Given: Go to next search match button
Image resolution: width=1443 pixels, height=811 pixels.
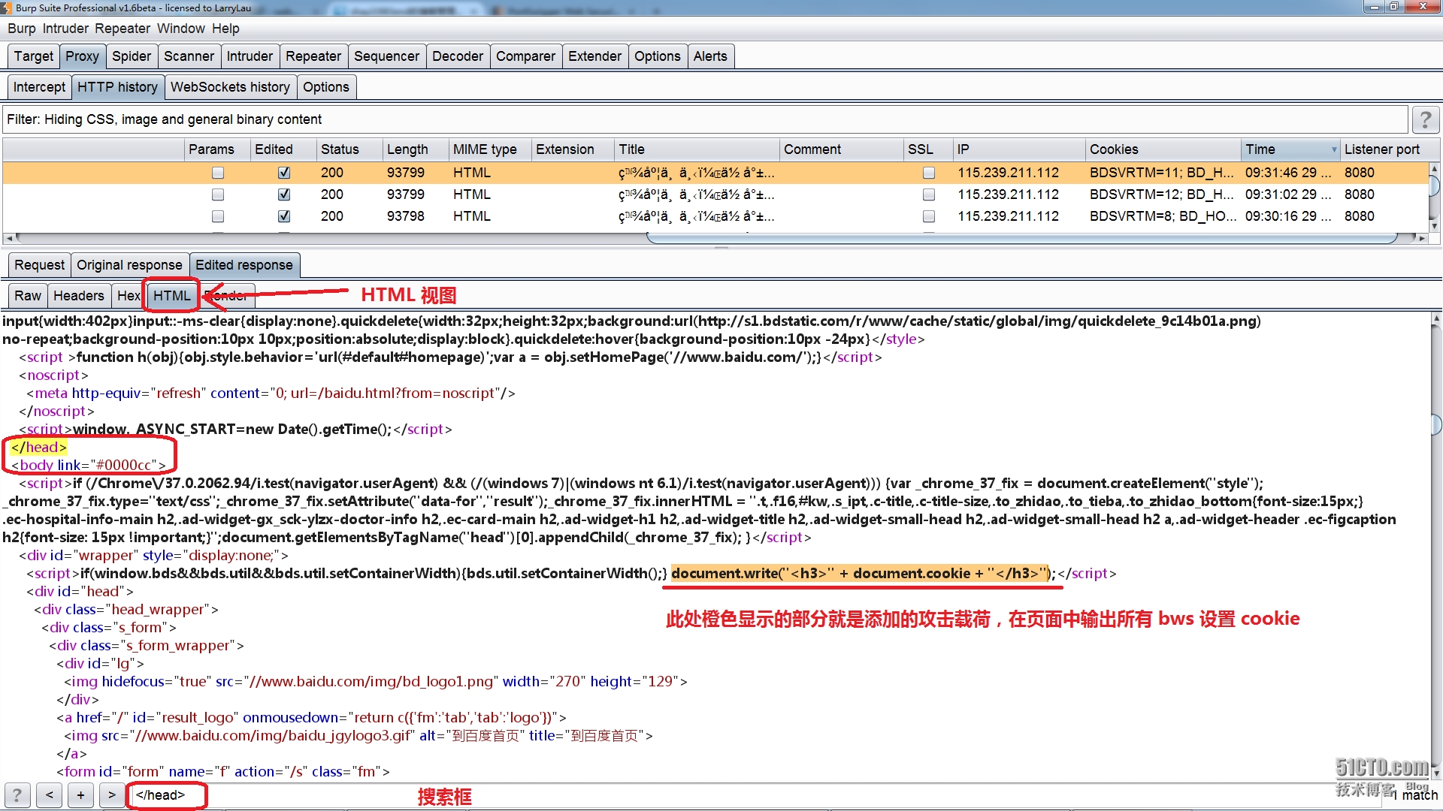Looking at the screenshot, I should 112,795.
